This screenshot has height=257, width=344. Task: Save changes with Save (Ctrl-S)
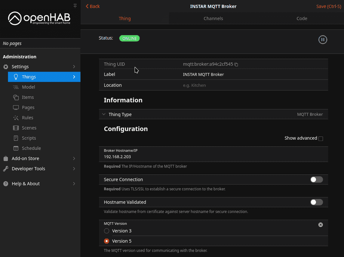328,6
